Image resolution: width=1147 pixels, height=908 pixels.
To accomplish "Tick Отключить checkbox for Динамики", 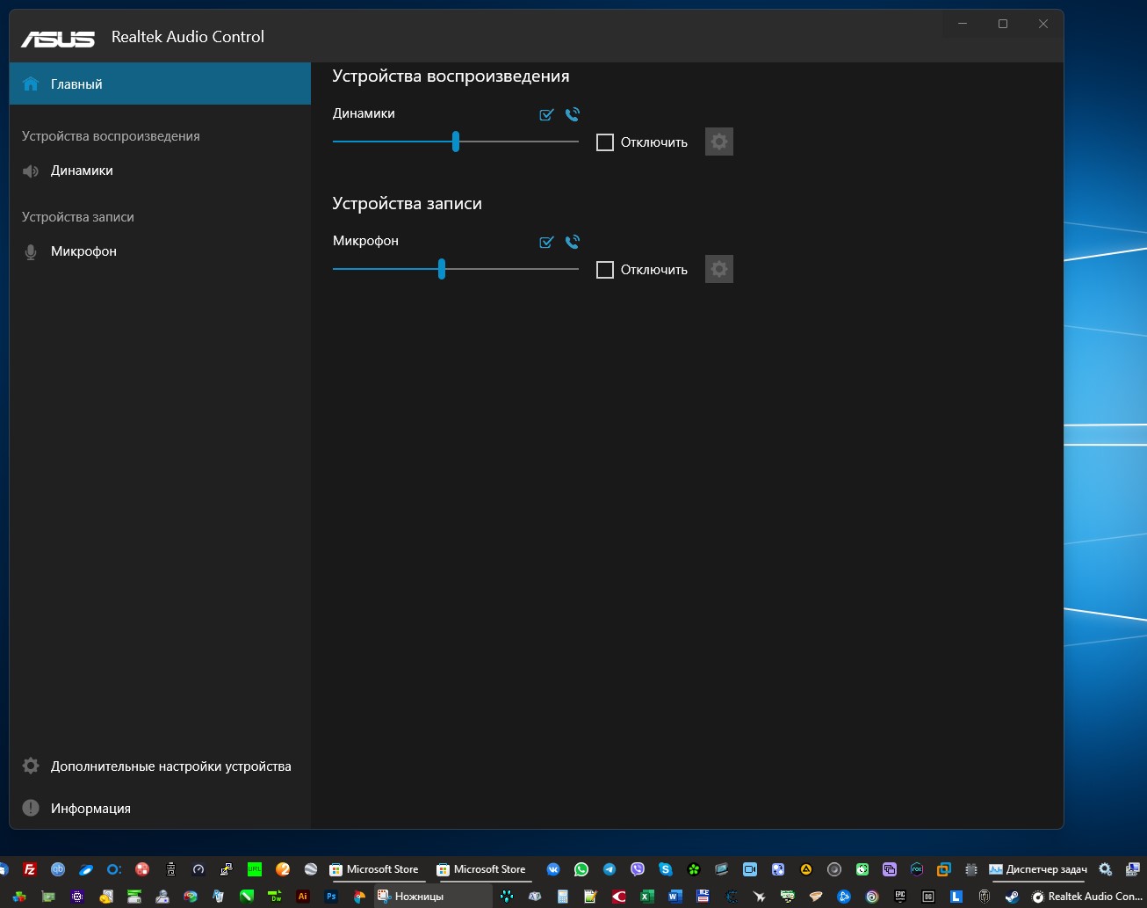I will click(605, 142).
